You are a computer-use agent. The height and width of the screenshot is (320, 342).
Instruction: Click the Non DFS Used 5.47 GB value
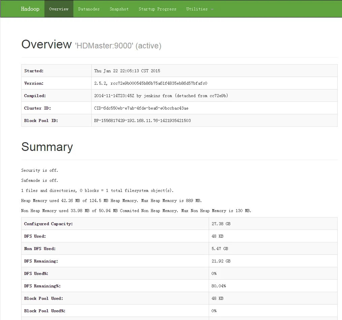point(220,249)
